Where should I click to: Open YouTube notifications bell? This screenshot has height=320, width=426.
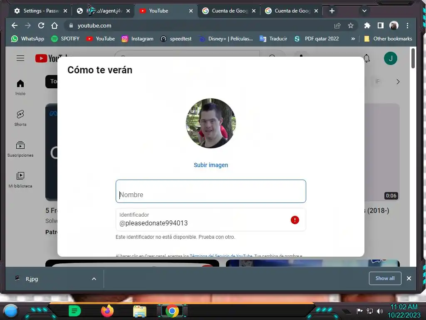(367, 58)
